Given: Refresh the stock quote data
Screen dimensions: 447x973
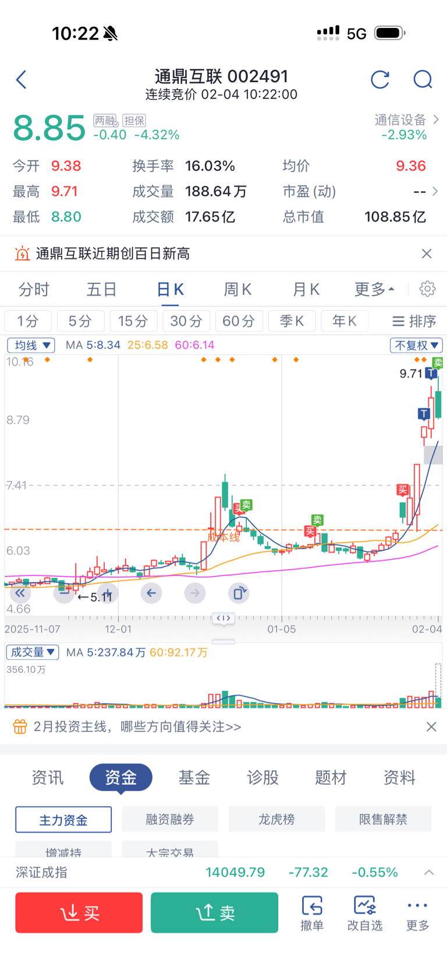Looking at the screenshot, I should tap(380, 79).
